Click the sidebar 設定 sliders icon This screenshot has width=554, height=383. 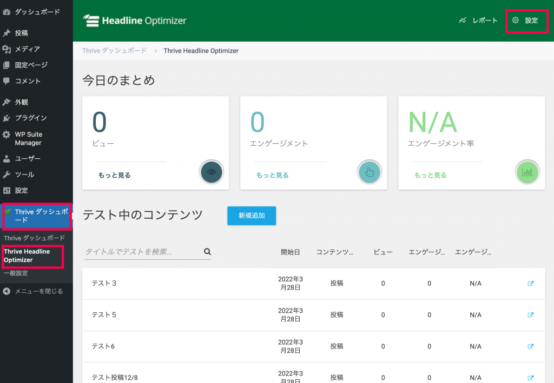point(6,191)
